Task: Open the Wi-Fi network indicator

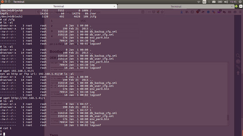Action: (199, 2)
